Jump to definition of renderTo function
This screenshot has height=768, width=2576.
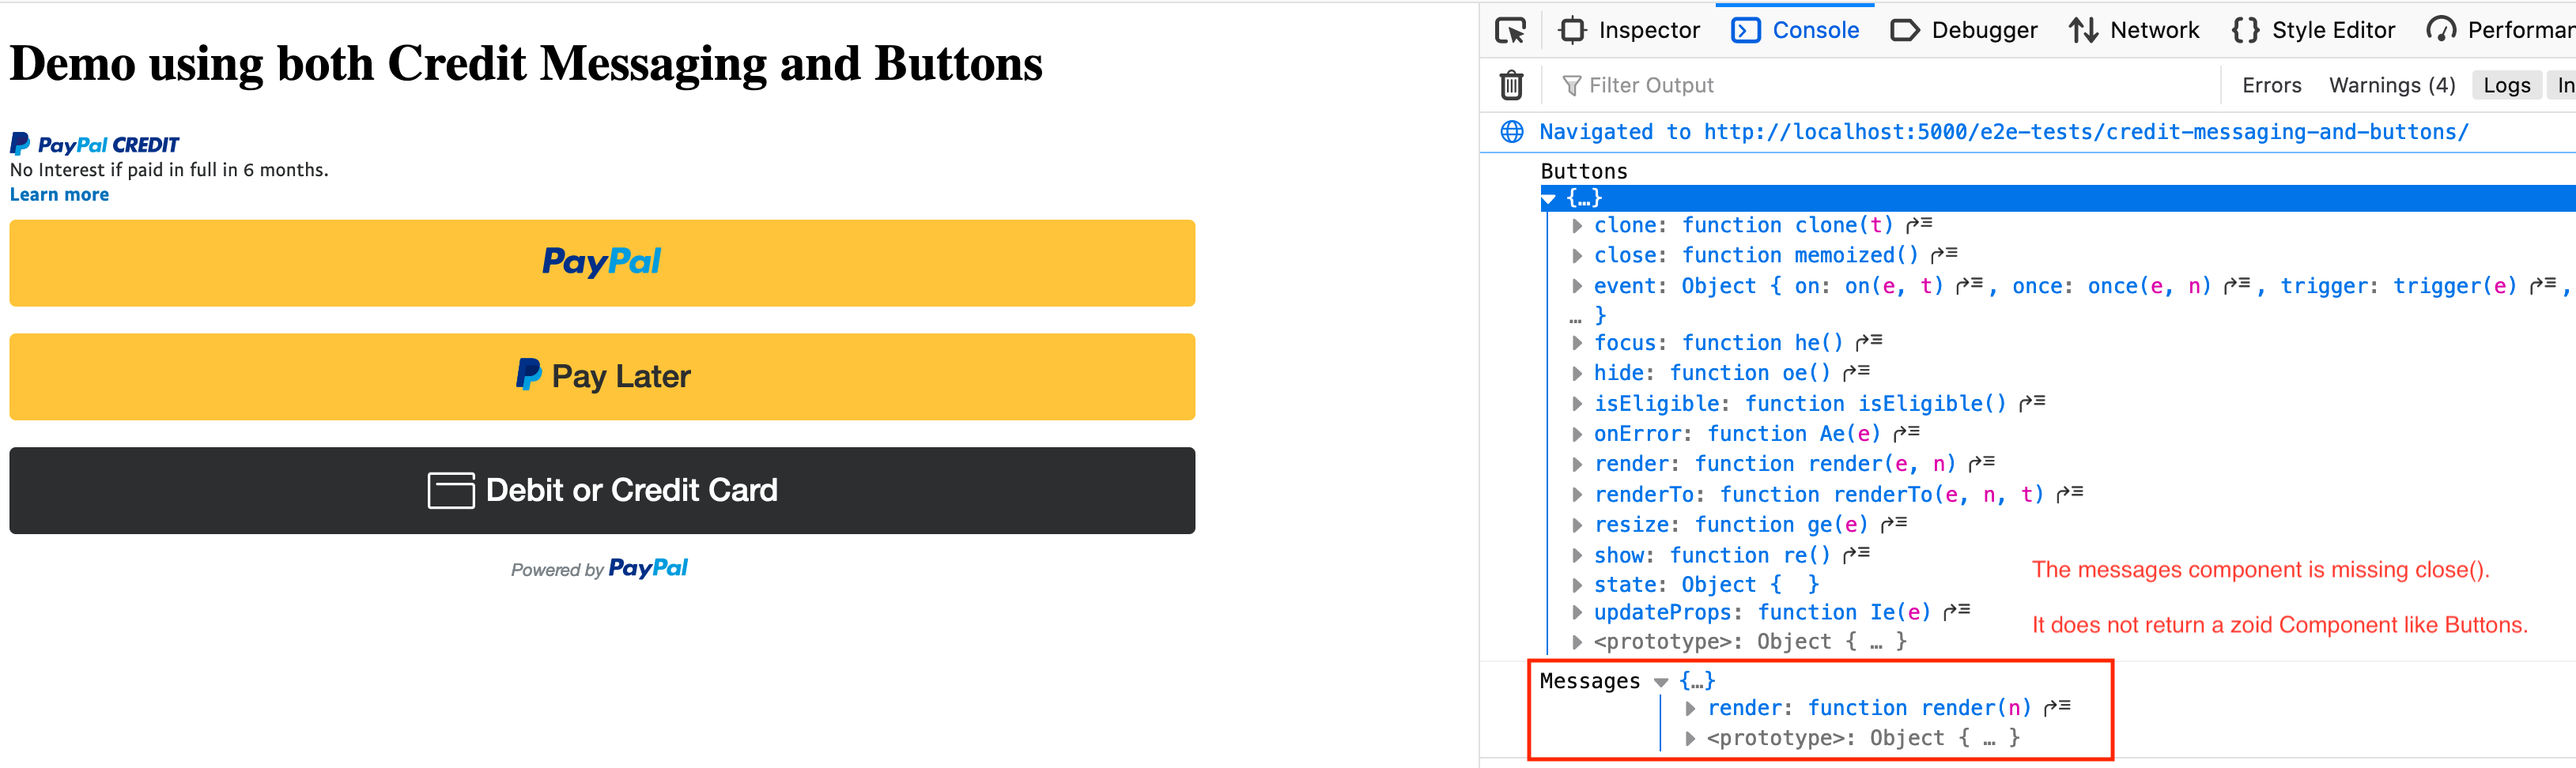click(2070, 493)
